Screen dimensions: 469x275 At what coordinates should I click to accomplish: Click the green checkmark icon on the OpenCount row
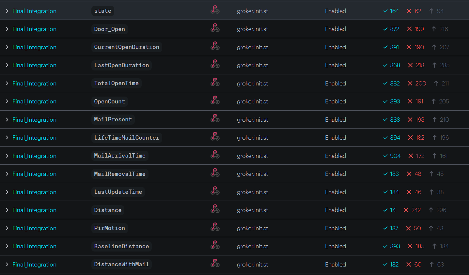click(x=385, y=101)
